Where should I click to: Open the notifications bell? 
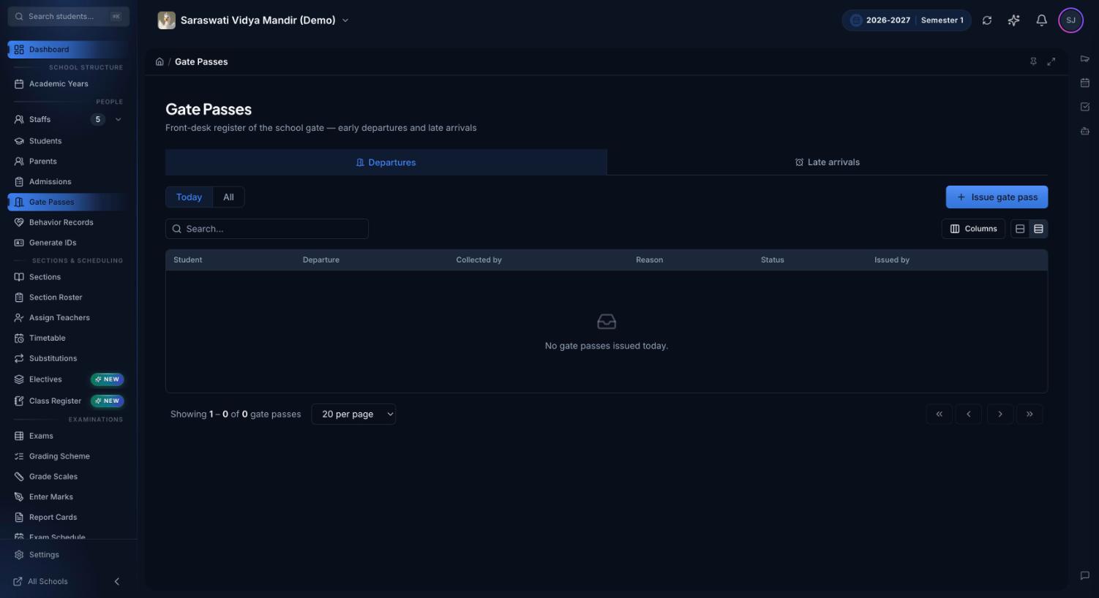click(1041, 20)
